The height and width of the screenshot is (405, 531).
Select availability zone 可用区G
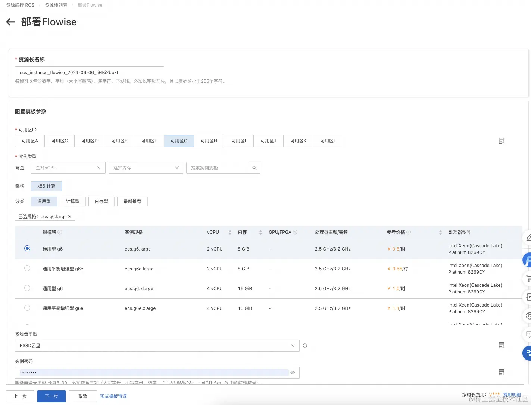(x=179, y=141)
